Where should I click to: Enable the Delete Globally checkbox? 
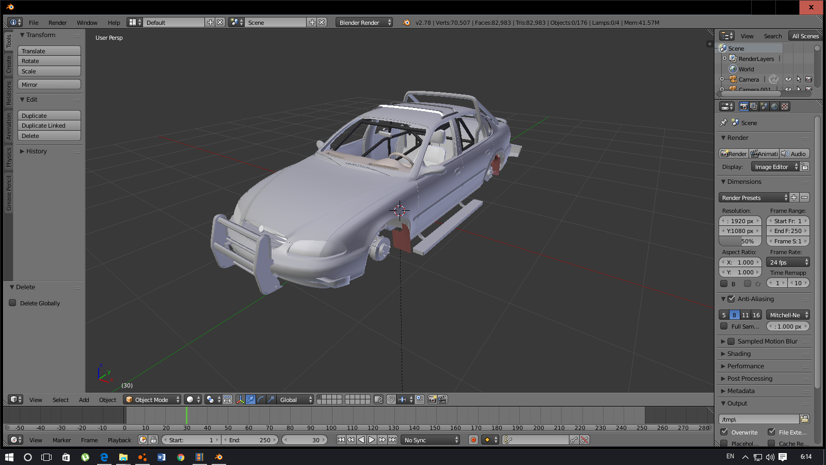pyautogui.click(x=13, y=303)
